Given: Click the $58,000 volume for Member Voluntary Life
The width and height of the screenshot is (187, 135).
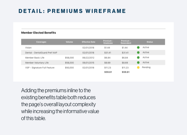Looking at the screenshot, I should coord(69,63).
